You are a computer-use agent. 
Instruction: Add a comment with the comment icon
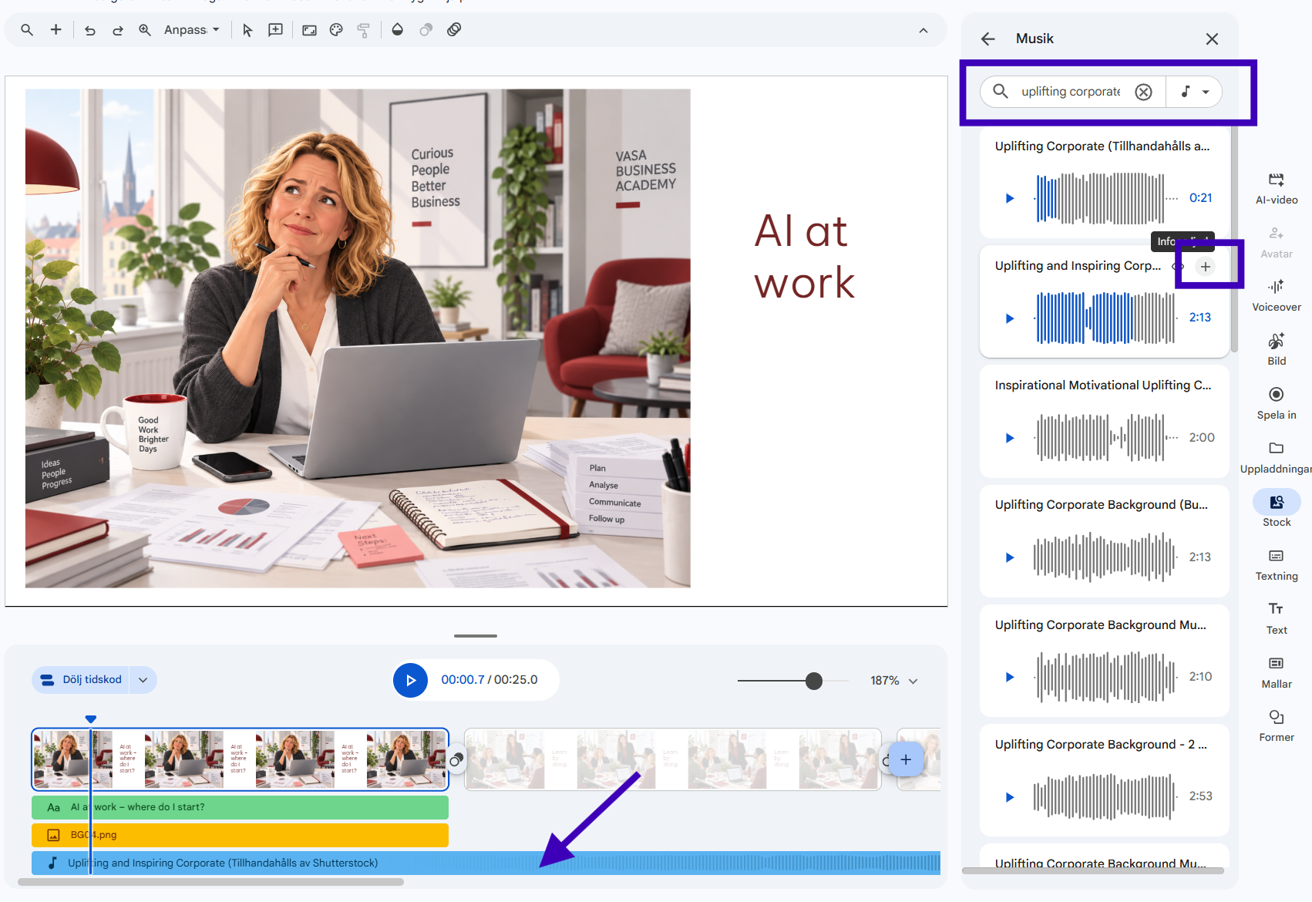click(275, 30)
